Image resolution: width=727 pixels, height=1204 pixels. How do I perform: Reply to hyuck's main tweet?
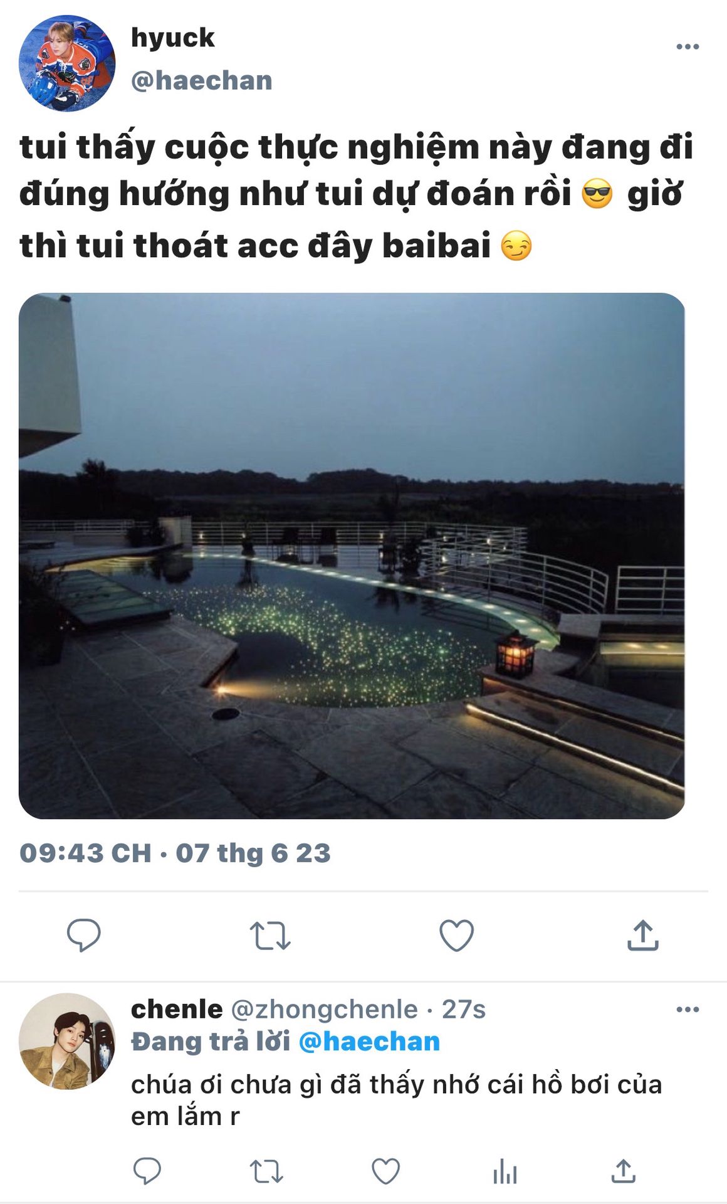[83, 935]
